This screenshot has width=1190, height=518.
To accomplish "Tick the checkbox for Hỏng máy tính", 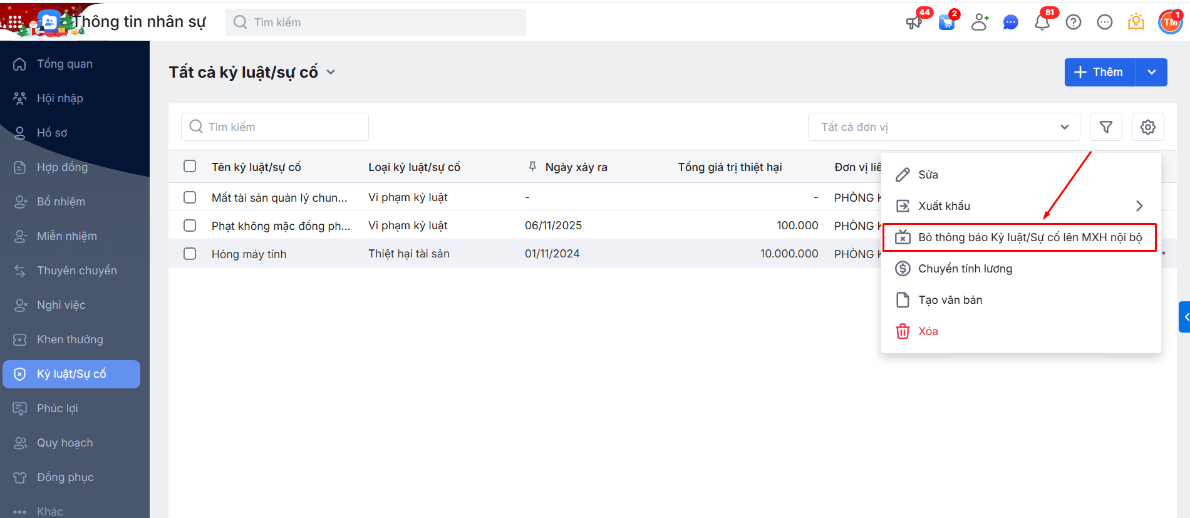I will pos(190,254).
